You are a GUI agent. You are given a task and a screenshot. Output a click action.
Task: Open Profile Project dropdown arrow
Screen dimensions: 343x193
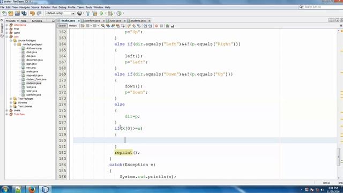pyautogui.click(x=123, y=13)
